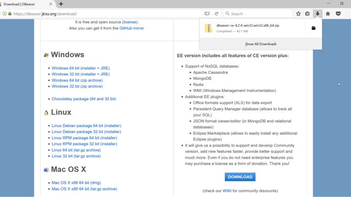
Task: Click the dbeaver zip file icon
Action: (208, 28)
